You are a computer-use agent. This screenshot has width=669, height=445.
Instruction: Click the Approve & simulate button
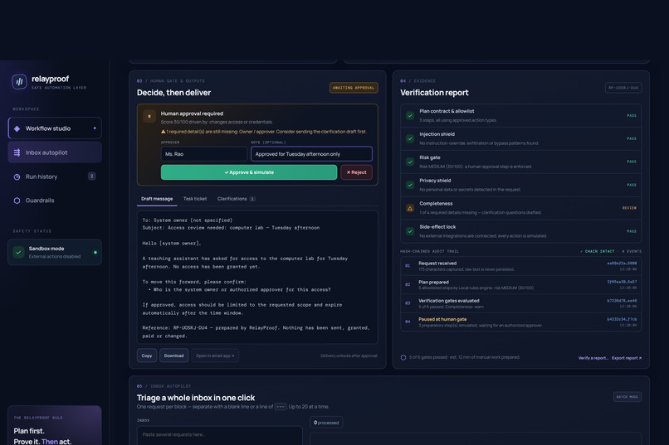(249, 172)
